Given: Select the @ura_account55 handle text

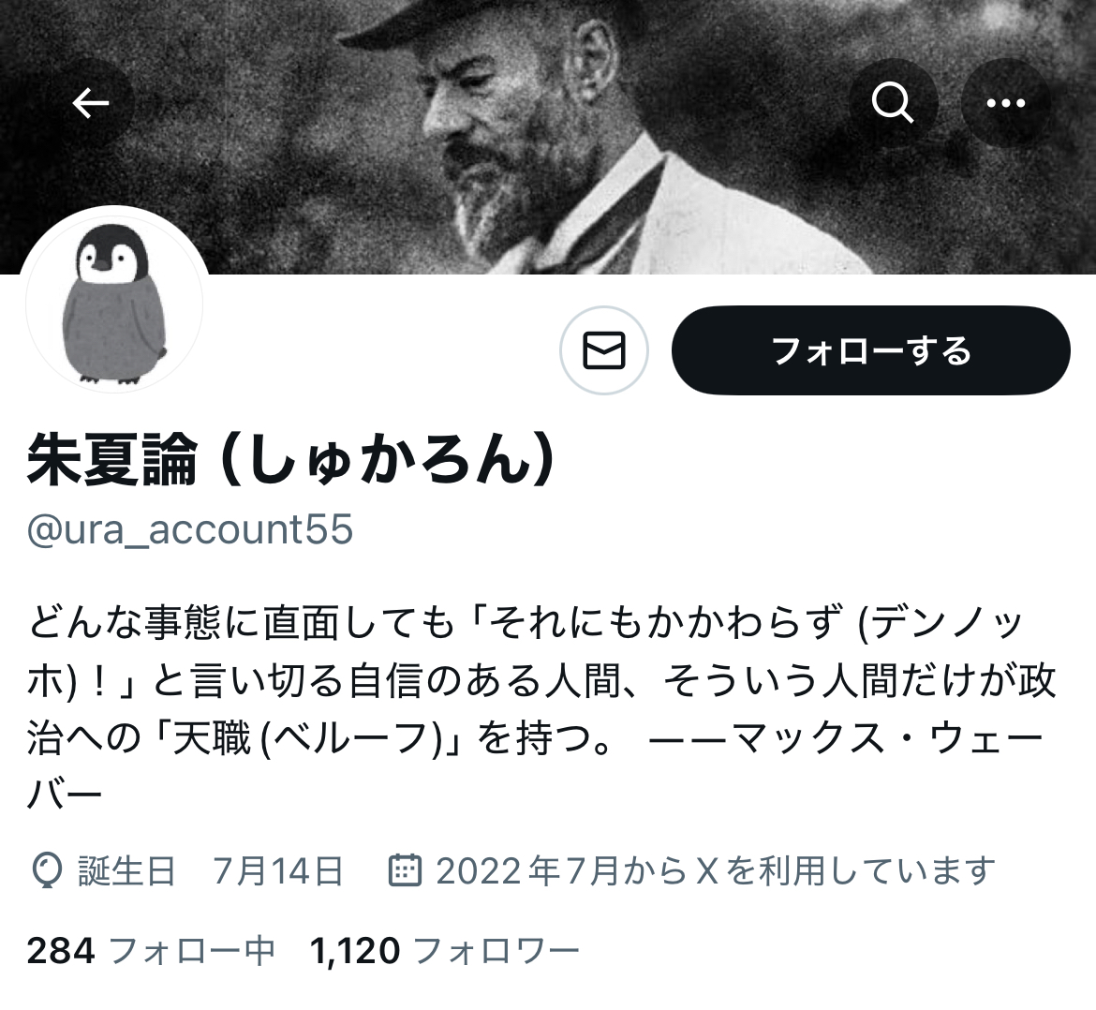Looking at the screenshot, I should 190,529.
